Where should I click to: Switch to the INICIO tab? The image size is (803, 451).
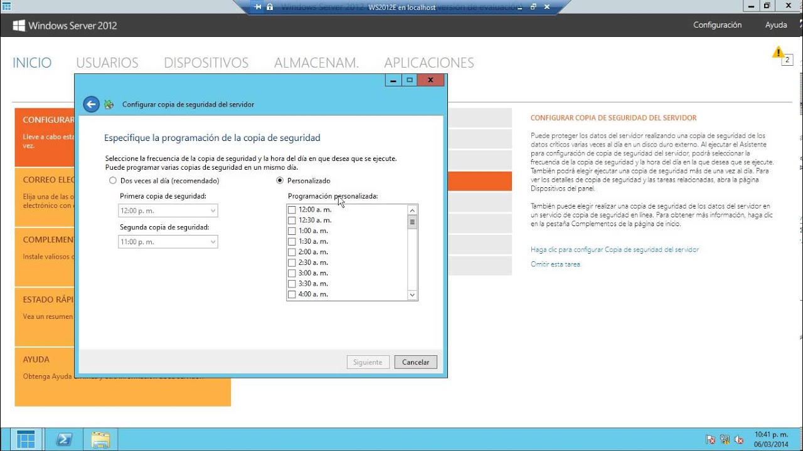[x=32, y=63]
